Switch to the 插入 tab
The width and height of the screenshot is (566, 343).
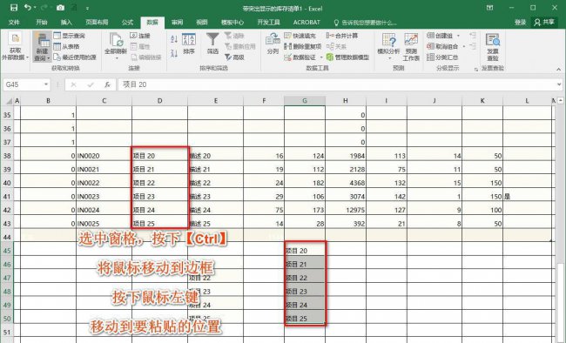(66, 23)
